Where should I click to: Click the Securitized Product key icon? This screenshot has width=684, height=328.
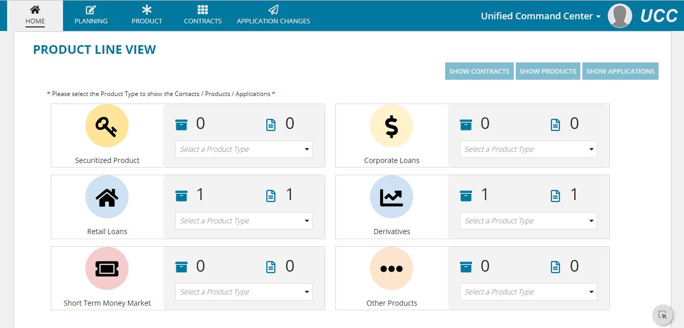pyautogui.click(x=107, y=126)
